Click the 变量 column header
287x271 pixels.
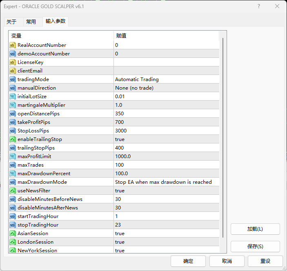61,35
